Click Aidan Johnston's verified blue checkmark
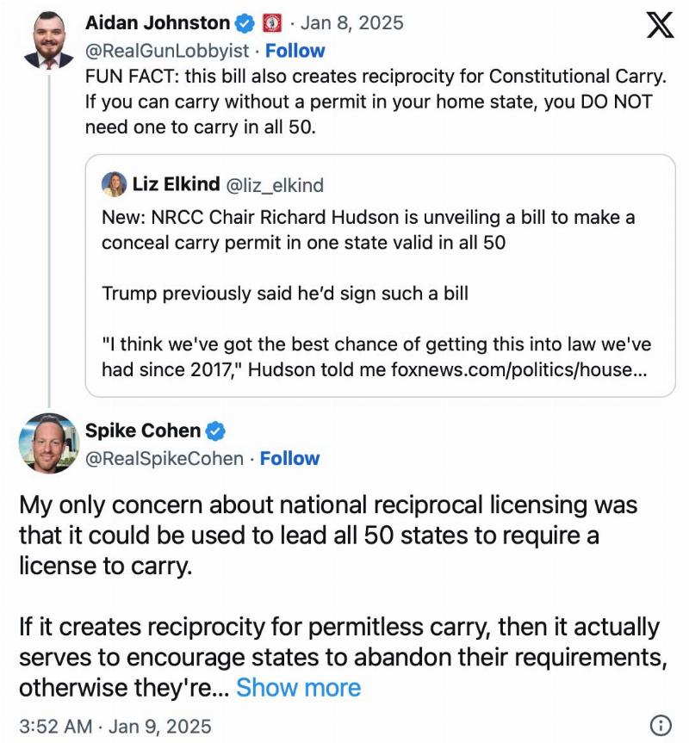 pos(245,23)
